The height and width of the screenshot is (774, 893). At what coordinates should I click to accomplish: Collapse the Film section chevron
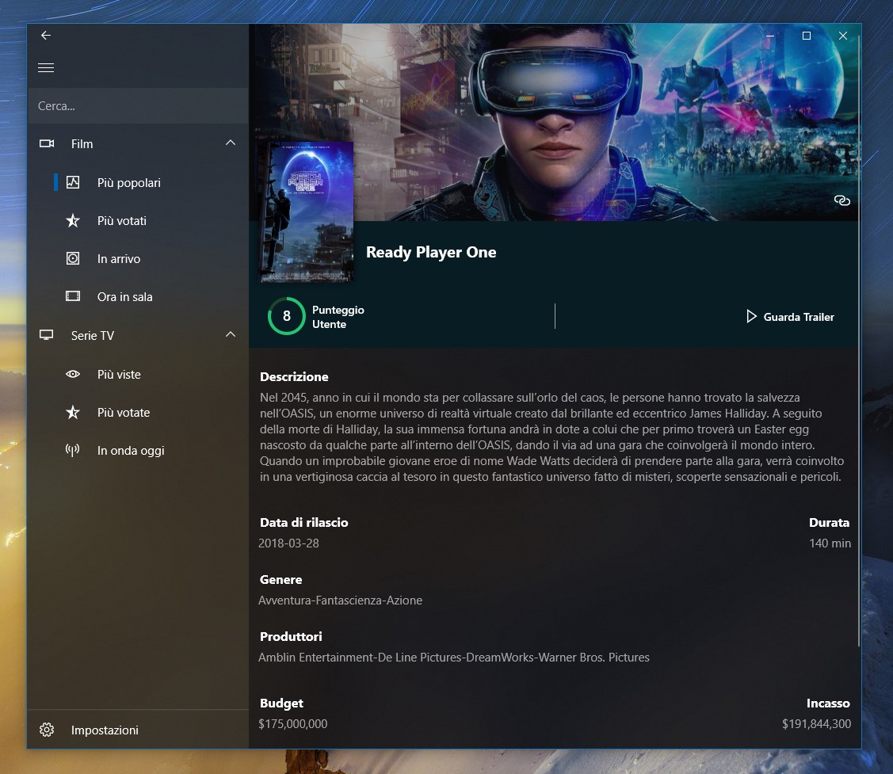pyautogui.click(x=231, y=143)
